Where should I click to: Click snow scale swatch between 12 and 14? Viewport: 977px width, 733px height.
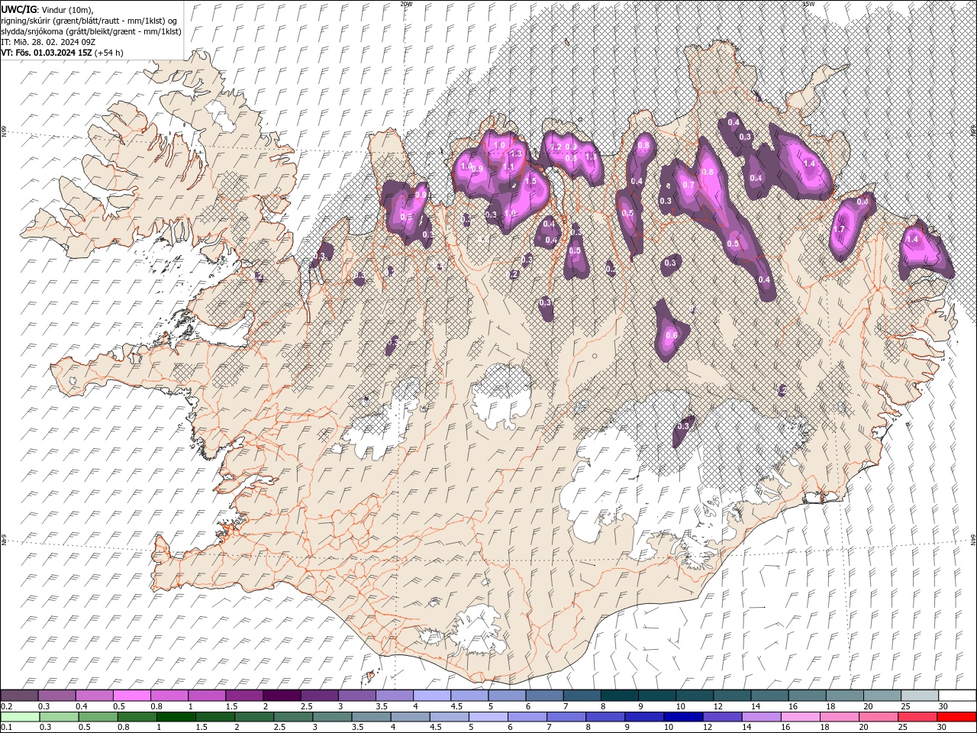[x=733, y=696]
